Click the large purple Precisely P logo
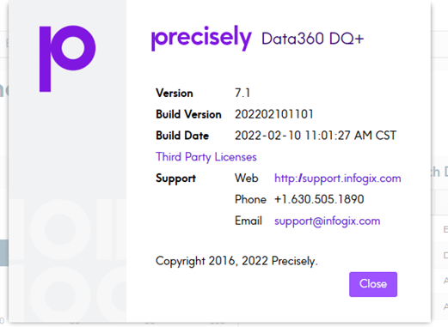This screenshot has height=327, width=448. (x=67, y=58)
